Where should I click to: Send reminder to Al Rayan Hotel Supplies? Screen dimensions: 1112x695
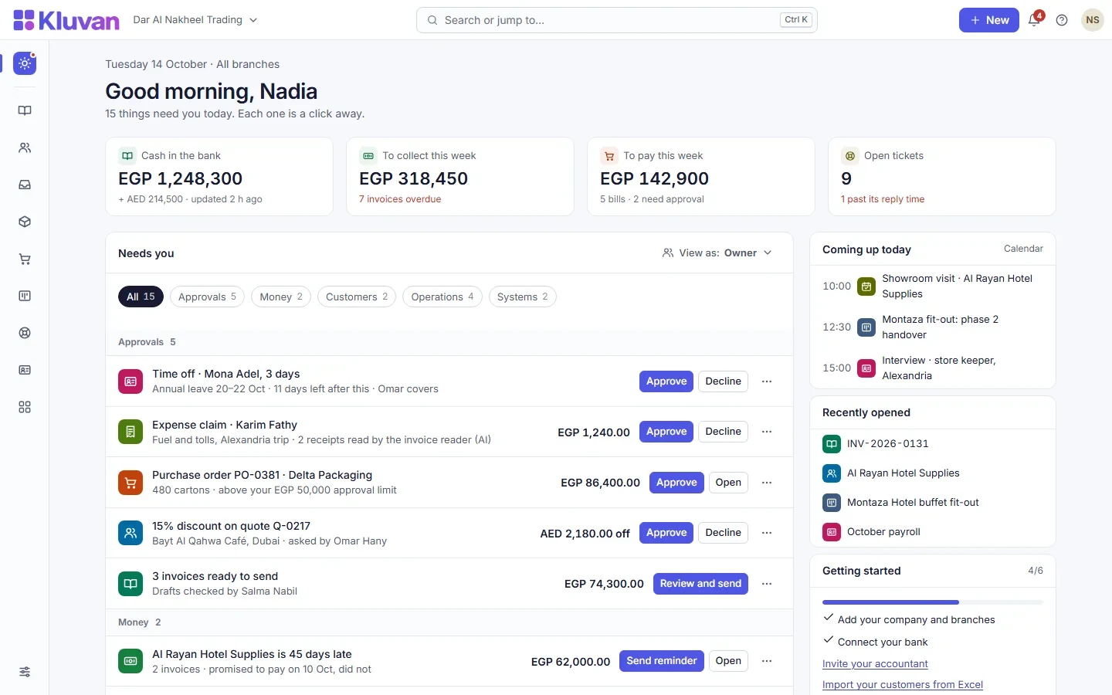662,661
